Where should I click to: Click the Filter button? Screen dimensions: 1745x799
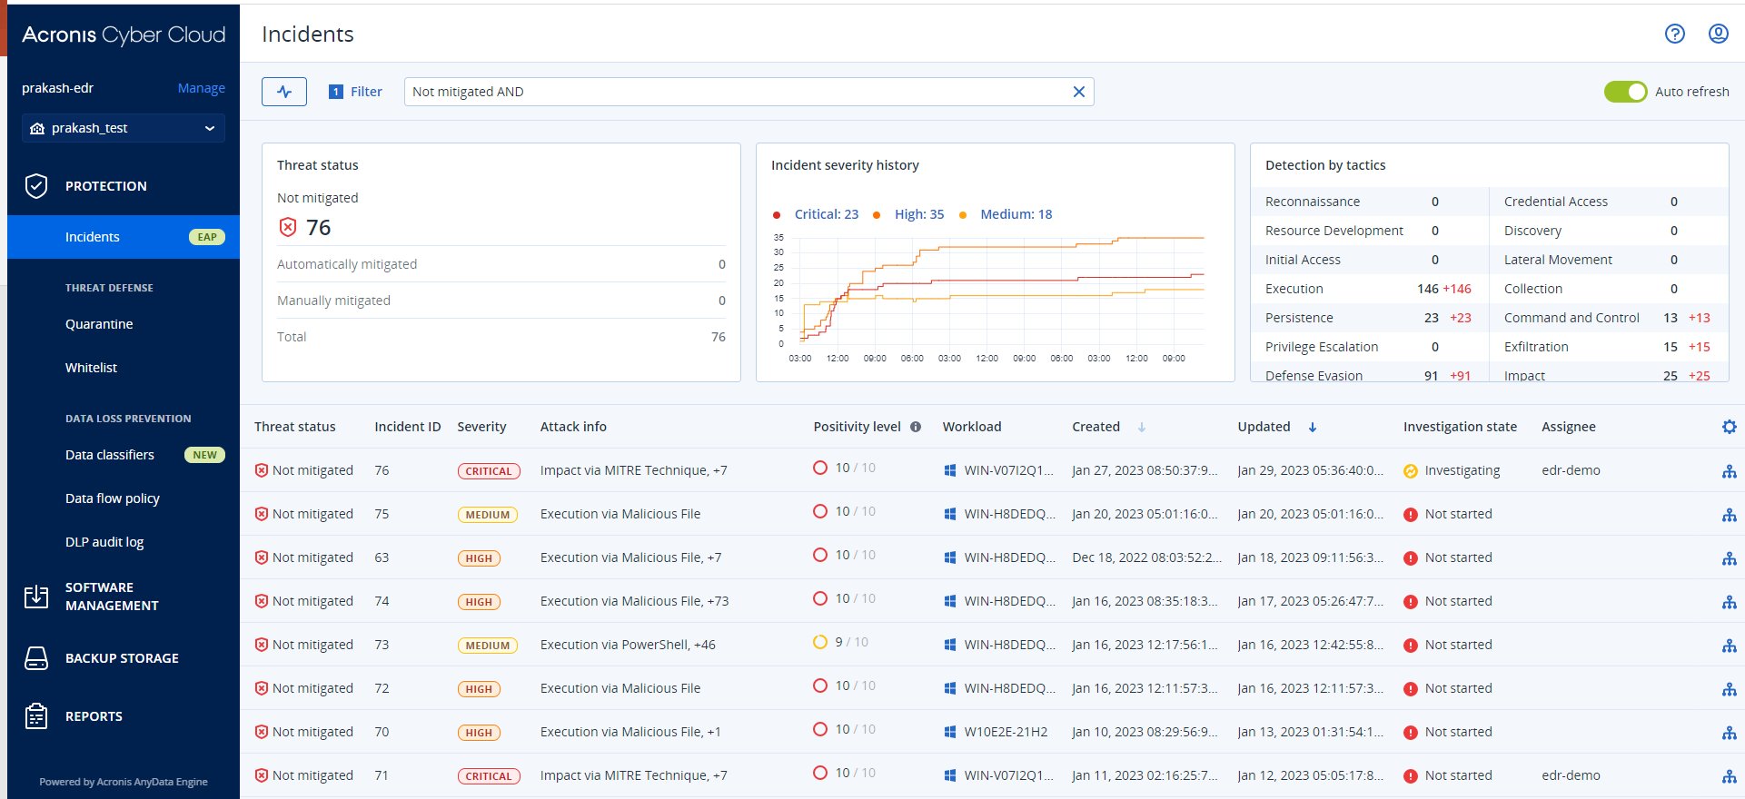[x=354, y=92]
